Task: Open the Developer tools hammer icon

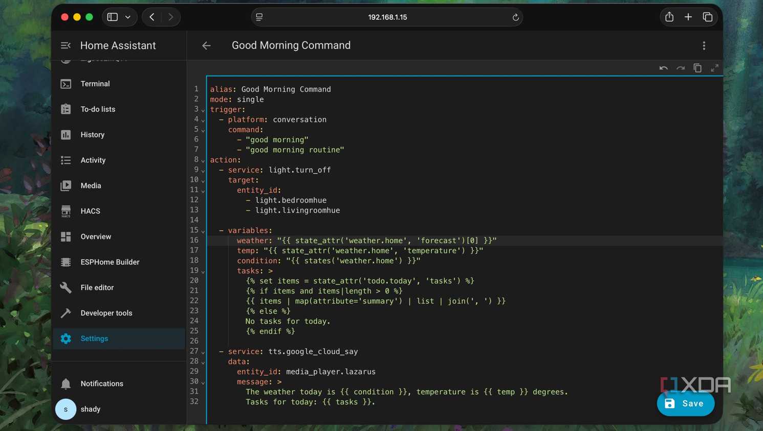Action: [66, 313]
